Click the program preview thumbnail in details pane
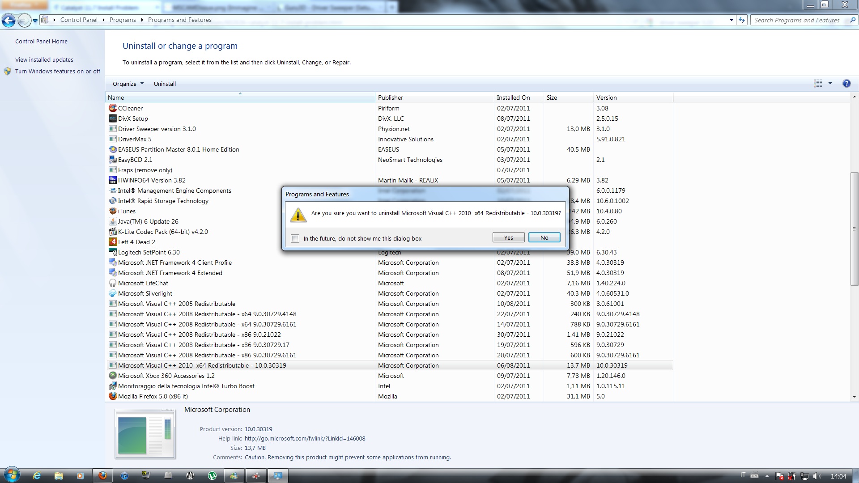This screenshot has width=859, height=483. click(145, 434)
